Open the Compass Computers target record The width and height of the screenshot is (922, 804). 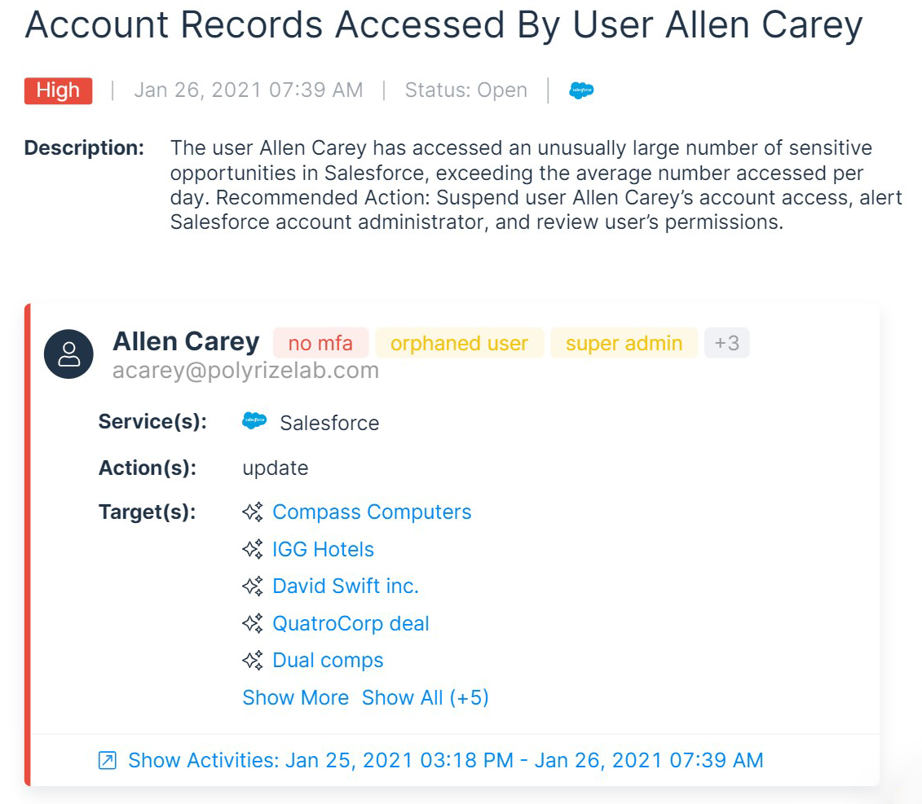point(372,512)
